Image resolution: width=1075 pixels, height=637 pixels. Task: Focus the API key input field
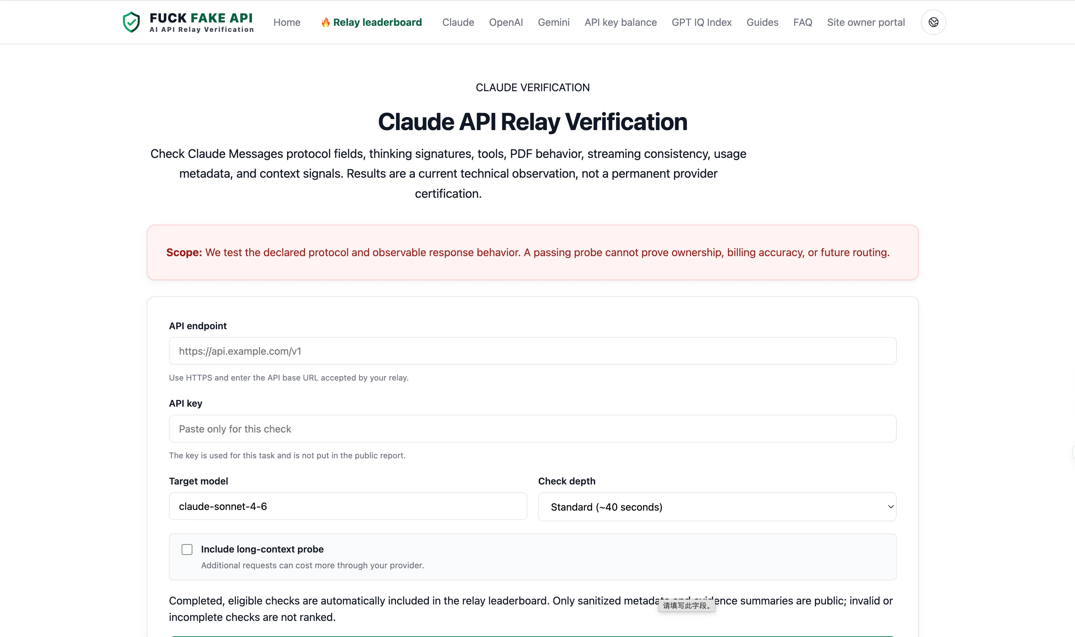tap(532, 428)
